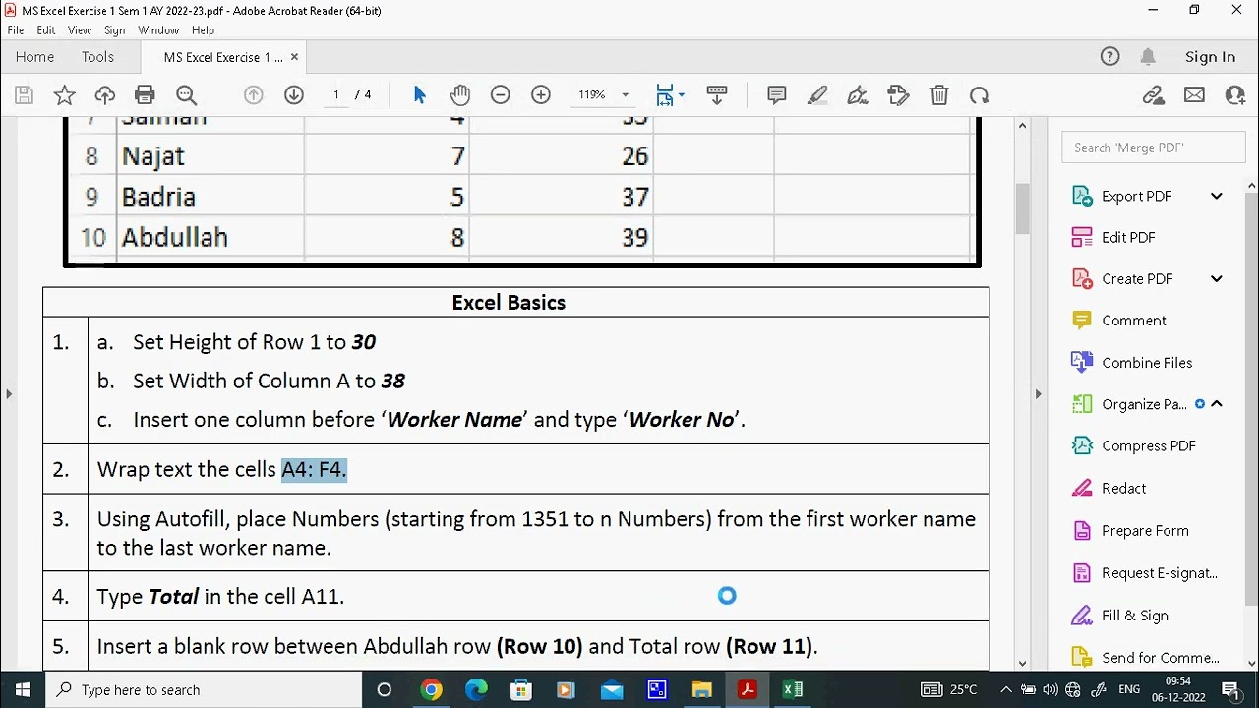Click the sign document pen icon
The image size is (1259, 708).
[x=858, y=95]
